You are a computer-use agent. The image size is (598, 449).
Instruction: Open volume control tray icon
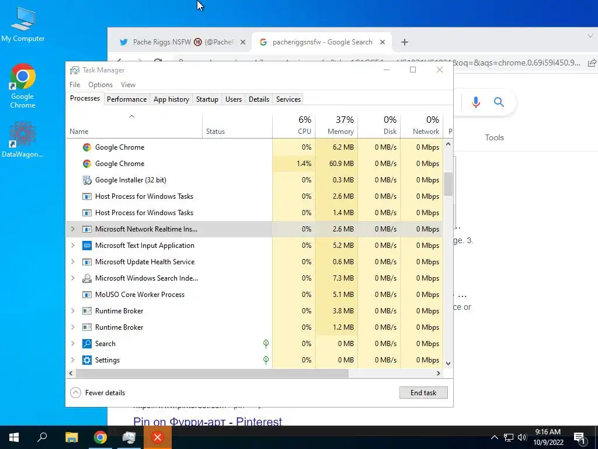pyautogui.click(x=522, y=437)
